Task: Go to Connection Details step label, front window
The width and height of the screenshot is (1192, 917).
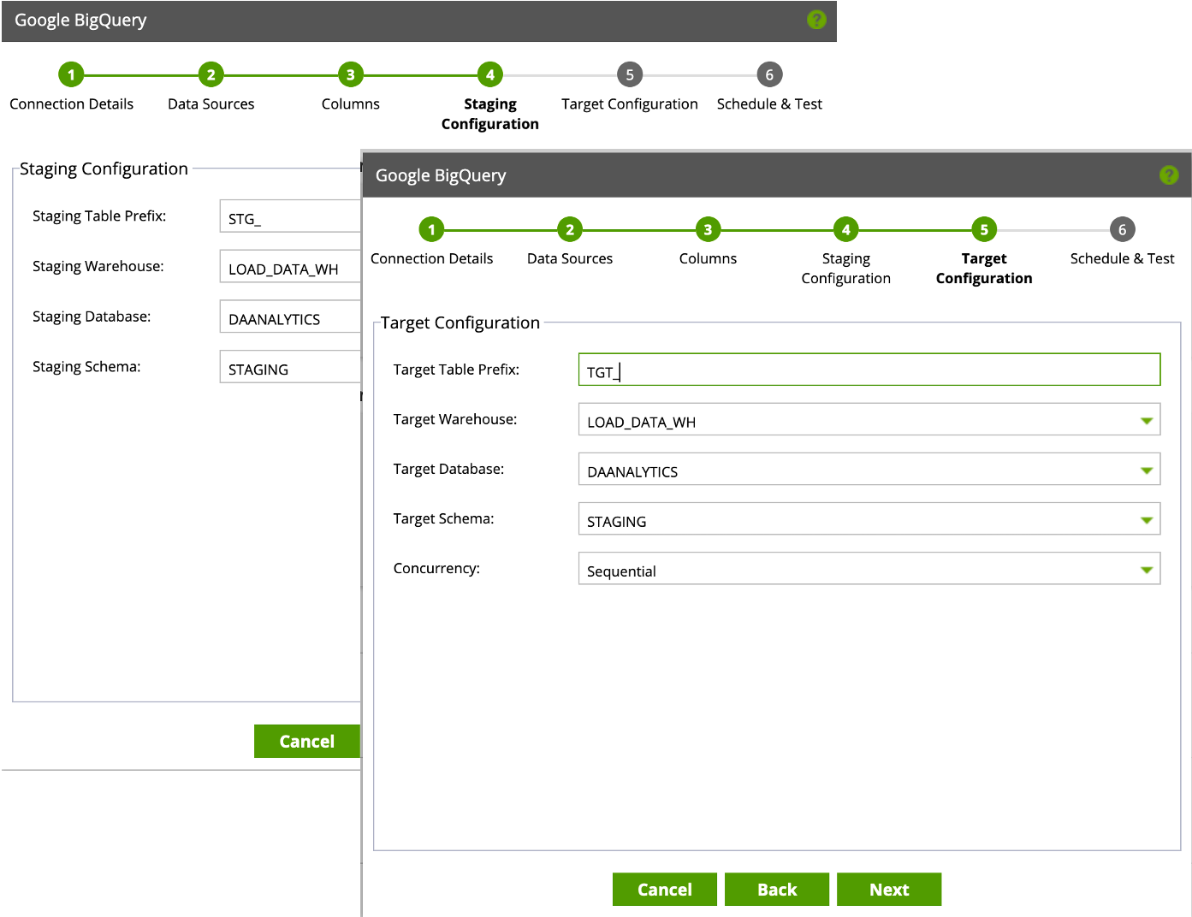Action: 432,258
